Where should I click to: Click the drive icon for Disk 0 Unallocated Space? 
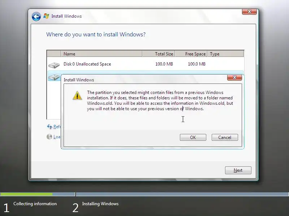point(54,65)
